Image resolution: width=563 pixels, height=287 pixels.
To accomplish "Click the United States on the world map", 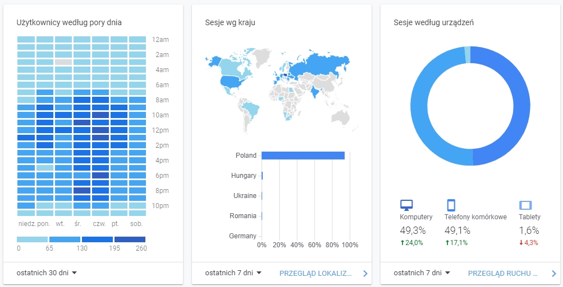I will tap(230, 82).
